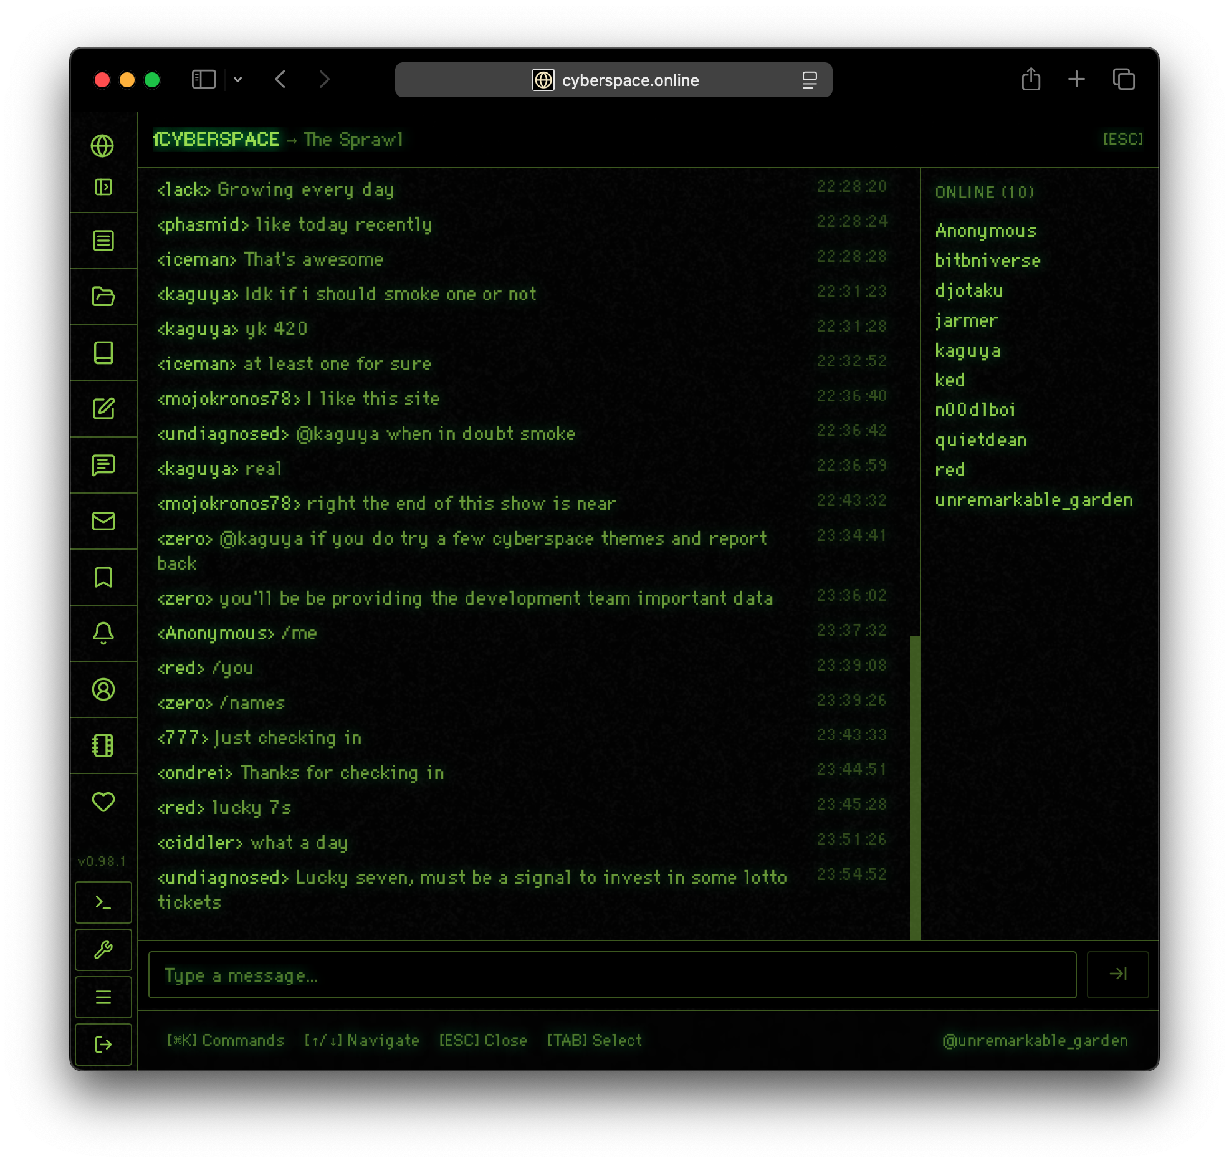This screenshot has height=1163, width=1229.
Task: Open Safari tab overview button
Action: [x=1124, y=80]
